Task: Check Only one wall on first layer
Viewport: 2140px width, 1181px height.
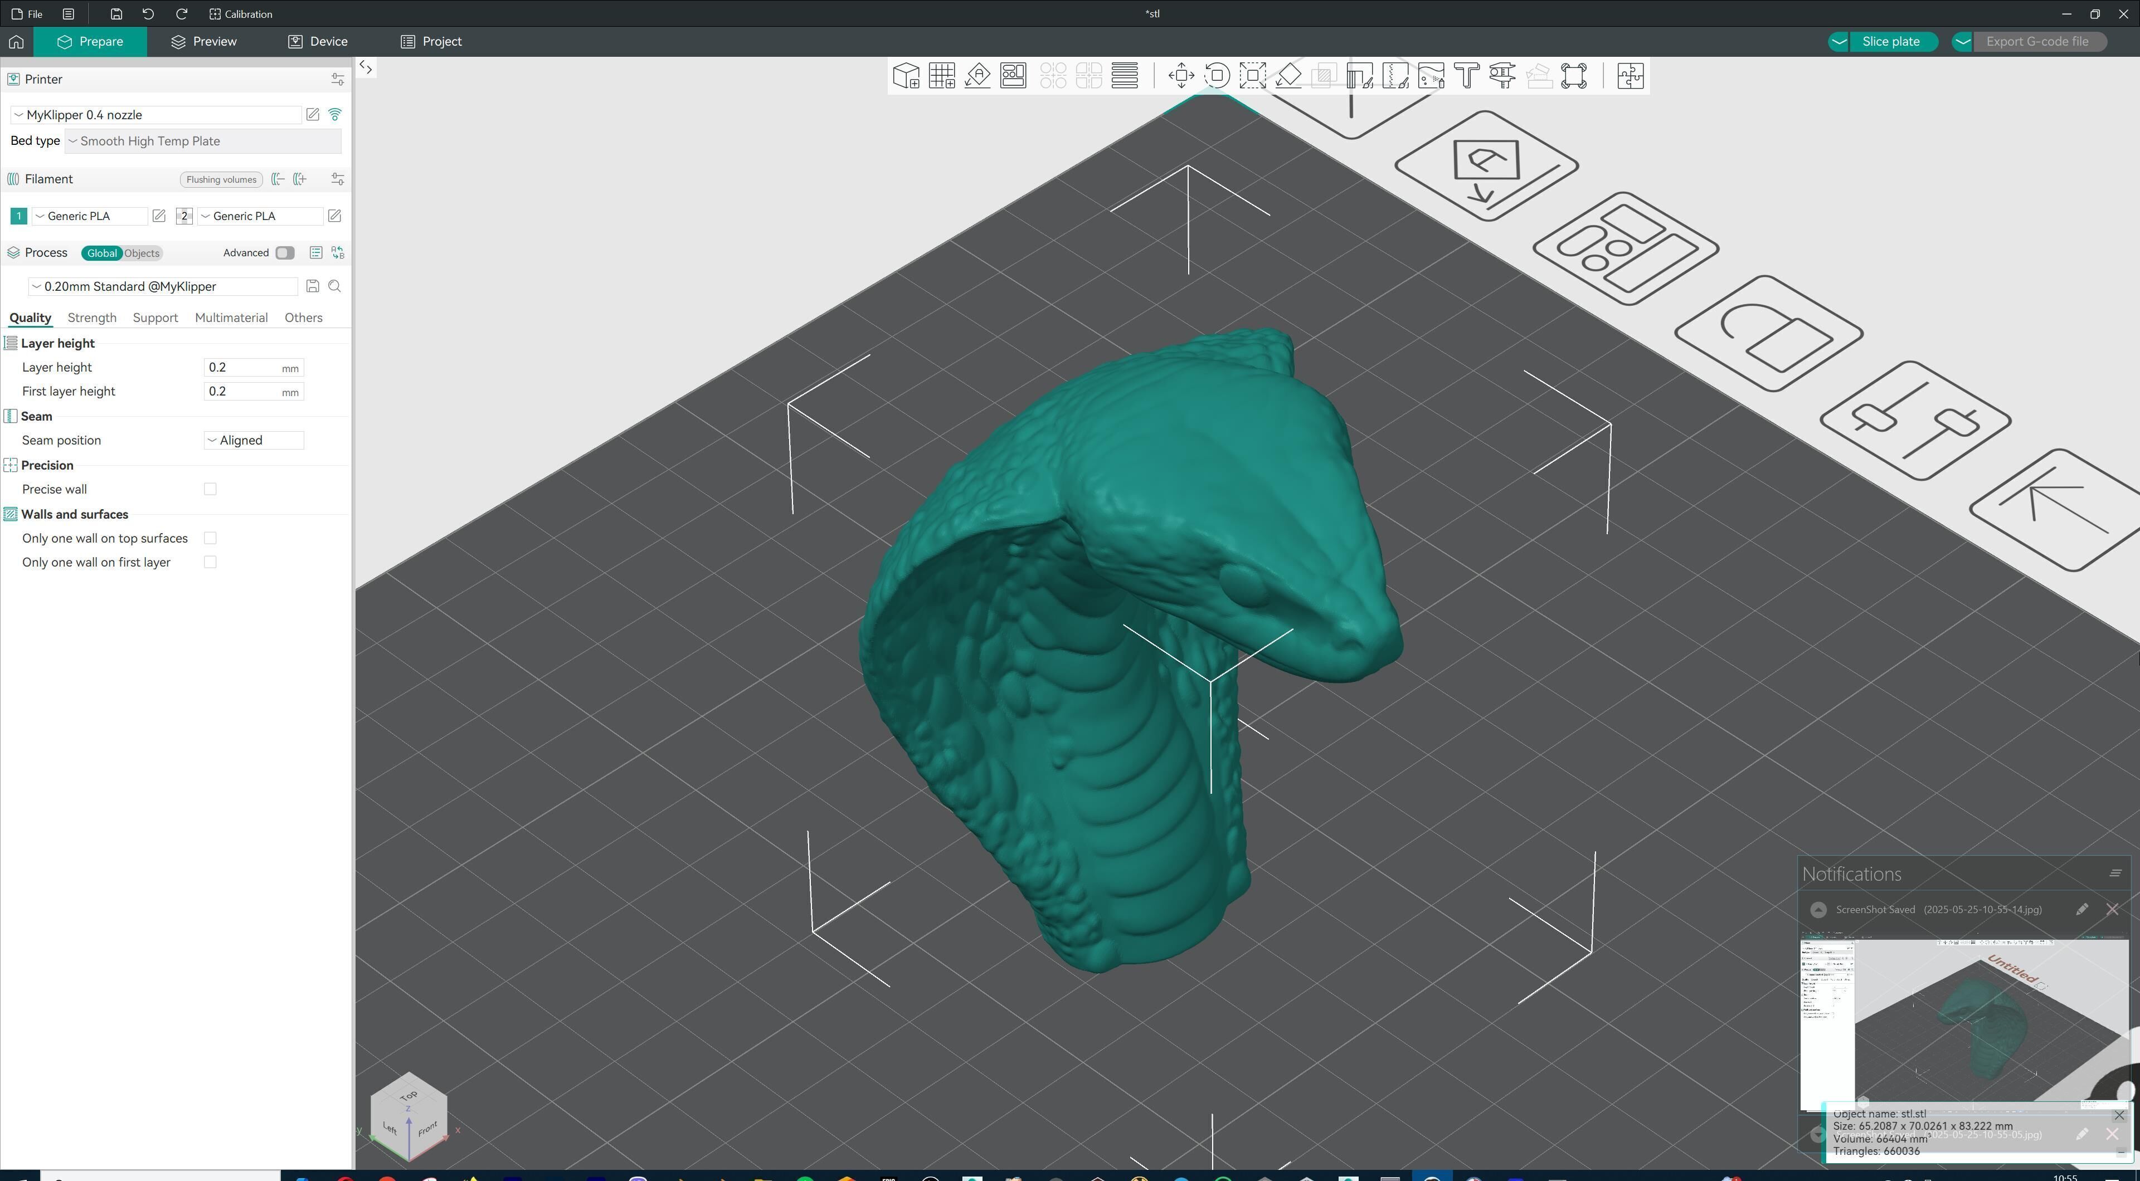Action: pyautogui.click(x=210, y=562)
